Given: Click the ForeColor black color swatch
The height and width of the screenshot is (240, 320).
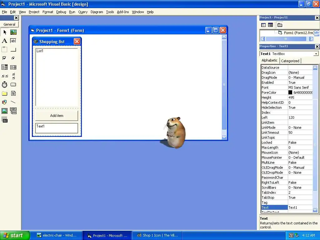Looking at the screenshot, I should click(290, 92).
